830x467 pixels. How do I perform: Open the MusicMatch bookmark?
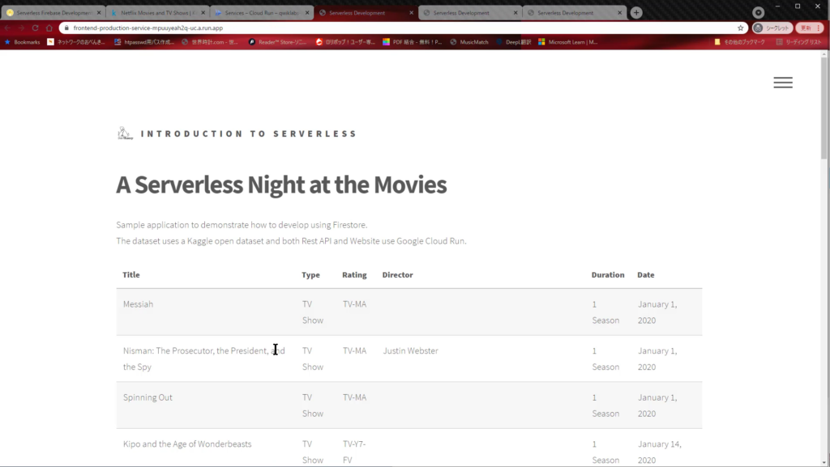(x=469, y=42)
